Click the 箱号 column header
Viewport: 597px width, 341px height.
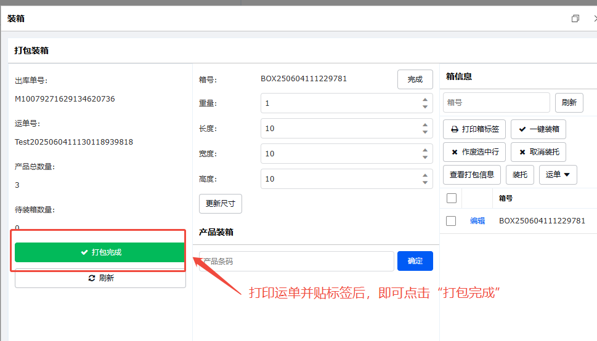click(x=506, y=198)
